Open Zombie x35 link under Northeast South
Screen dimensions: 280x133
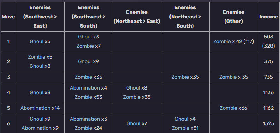coord(180,77)
